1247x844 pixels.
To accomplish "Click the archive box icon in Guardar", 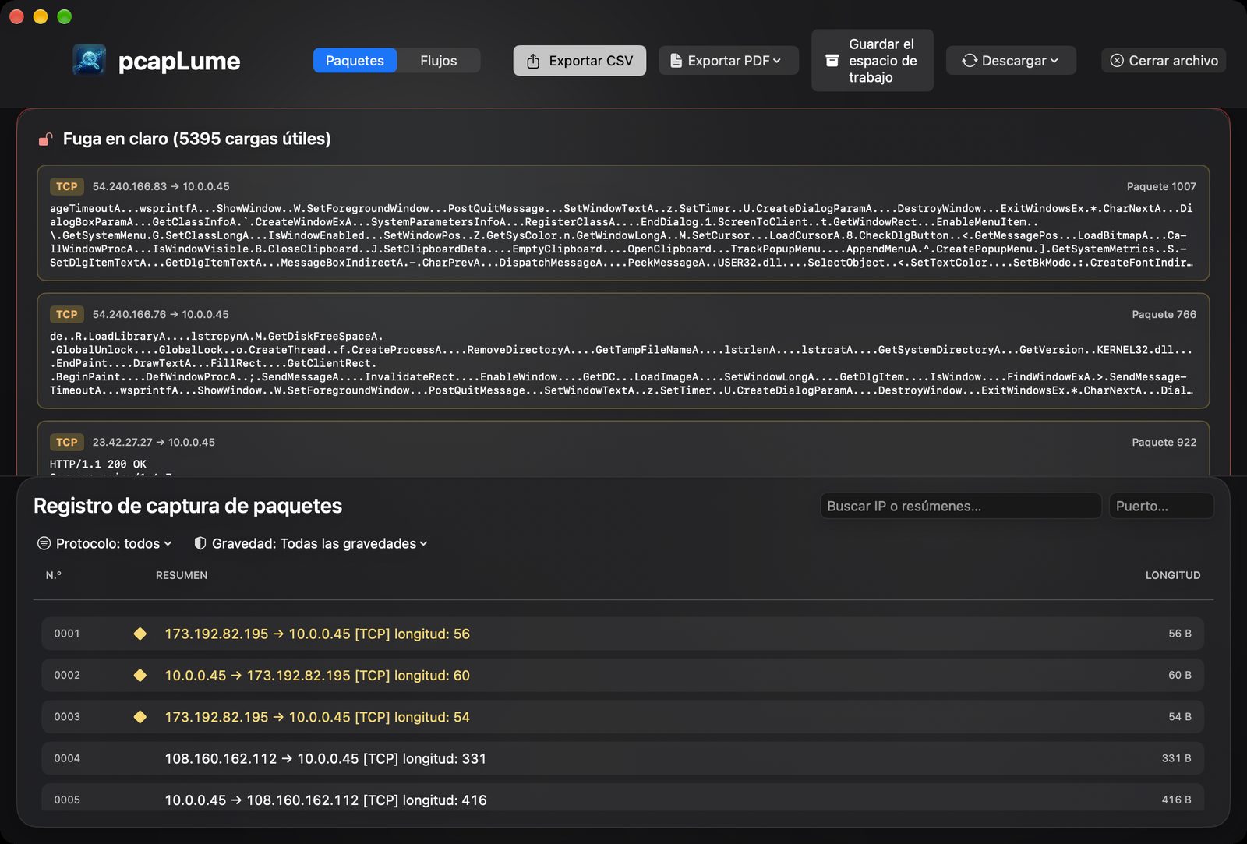I will point(832,61).
